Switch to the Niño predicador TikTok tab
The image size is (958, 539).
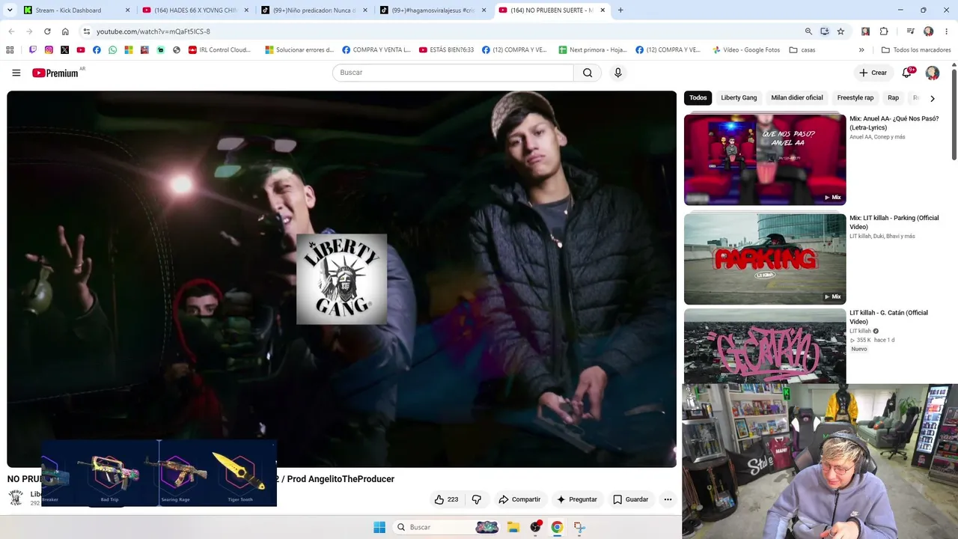(313, 10)
